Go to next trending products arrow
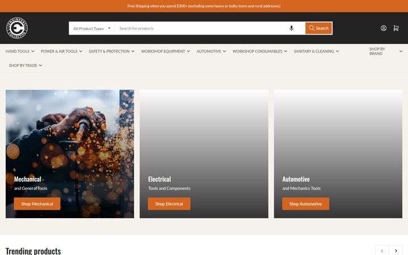Screen dimensions: 408x255 pyautogui.click(x=396, y=250)
